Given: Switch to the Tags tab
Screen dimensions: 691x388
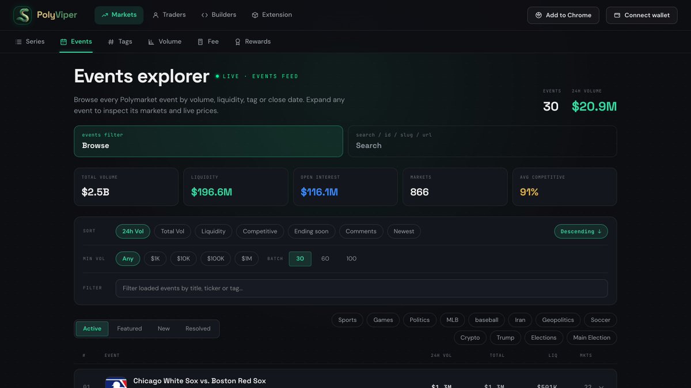Looking at the screenshot, I should tap(120, 42).
